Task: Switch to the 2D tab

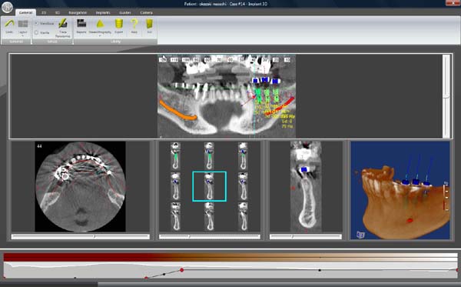Action: [44, 12]
